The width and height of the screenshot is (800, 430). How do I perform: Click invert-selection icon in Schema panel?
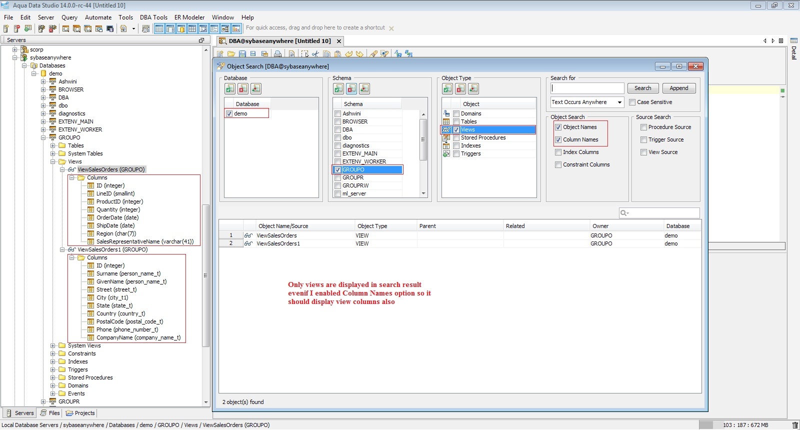click(364, 88)
